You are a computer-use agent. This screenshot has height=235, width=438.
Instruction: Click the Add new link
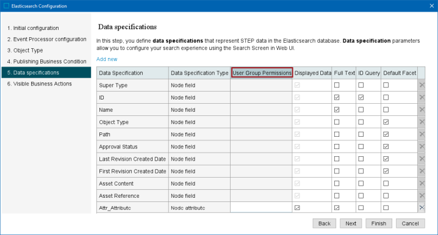coord(107,59)
